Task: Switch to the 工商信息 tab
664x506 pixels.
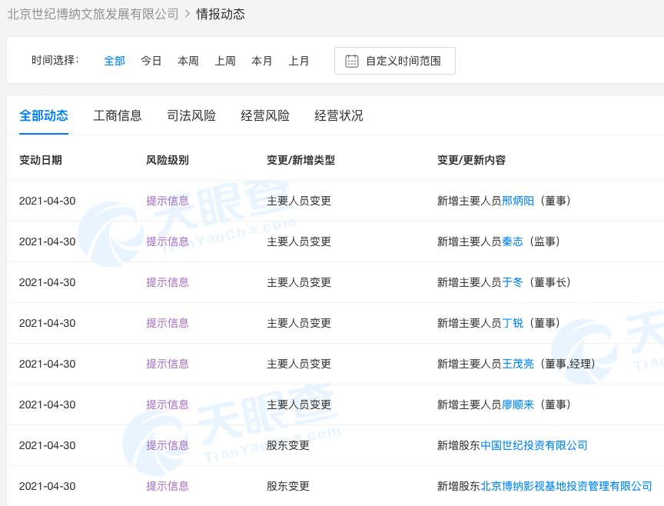Action: tap(118, 115)
